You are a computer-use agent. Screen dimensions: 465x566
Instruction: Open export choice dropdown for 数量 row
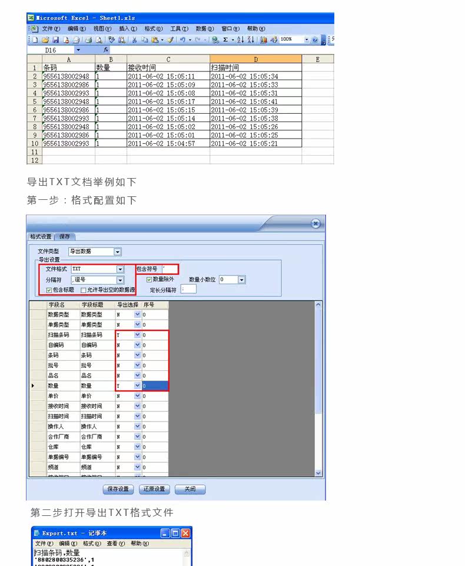tap(137, 386)
